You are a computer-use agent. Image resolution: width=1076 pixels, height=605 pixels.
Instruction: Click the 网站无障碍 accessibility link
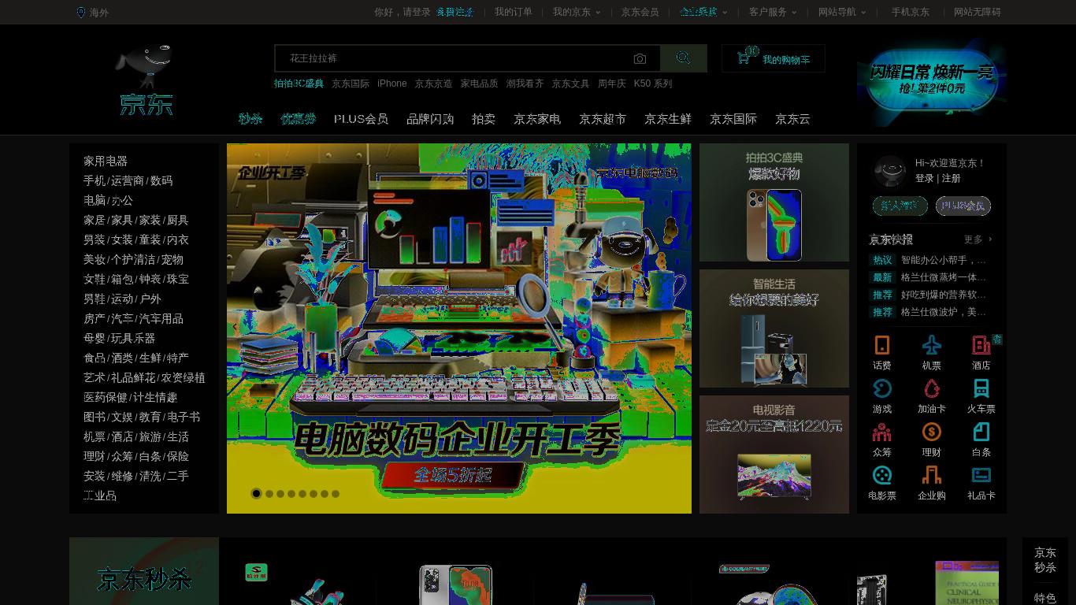[978, 12]
